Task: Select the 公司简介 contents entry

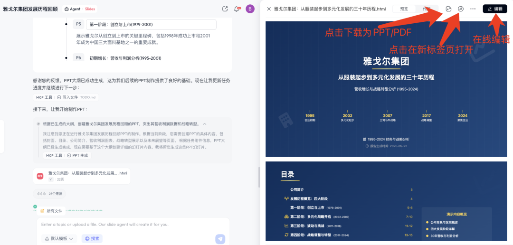Action: pos(297,189)
